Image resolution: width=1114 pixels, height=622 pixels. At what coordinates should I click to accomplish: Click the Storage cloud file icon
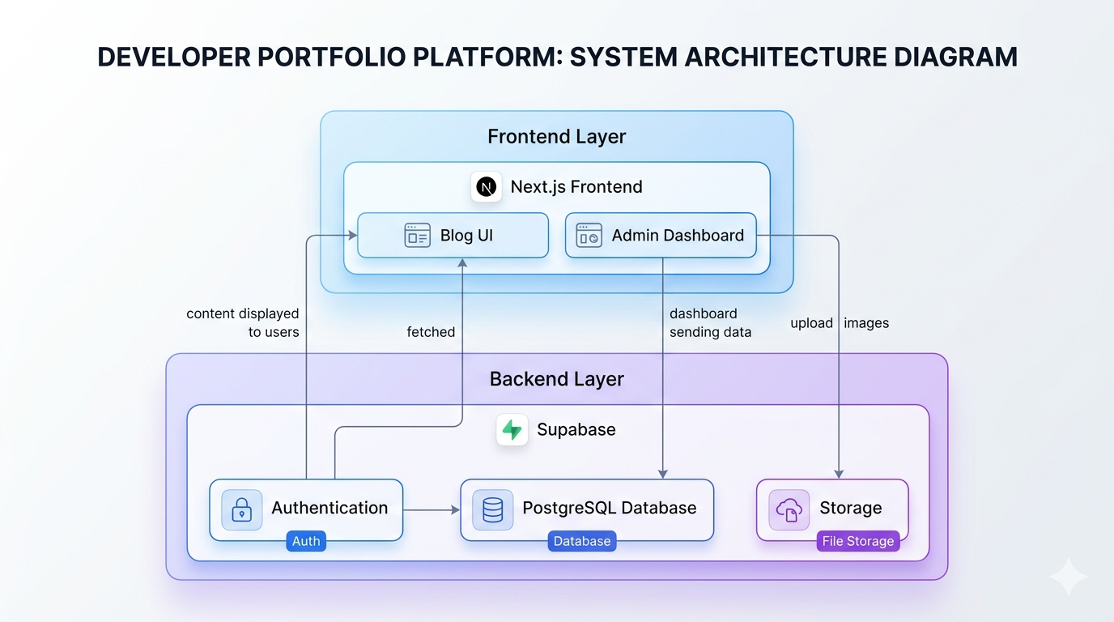tap(789, 509)
